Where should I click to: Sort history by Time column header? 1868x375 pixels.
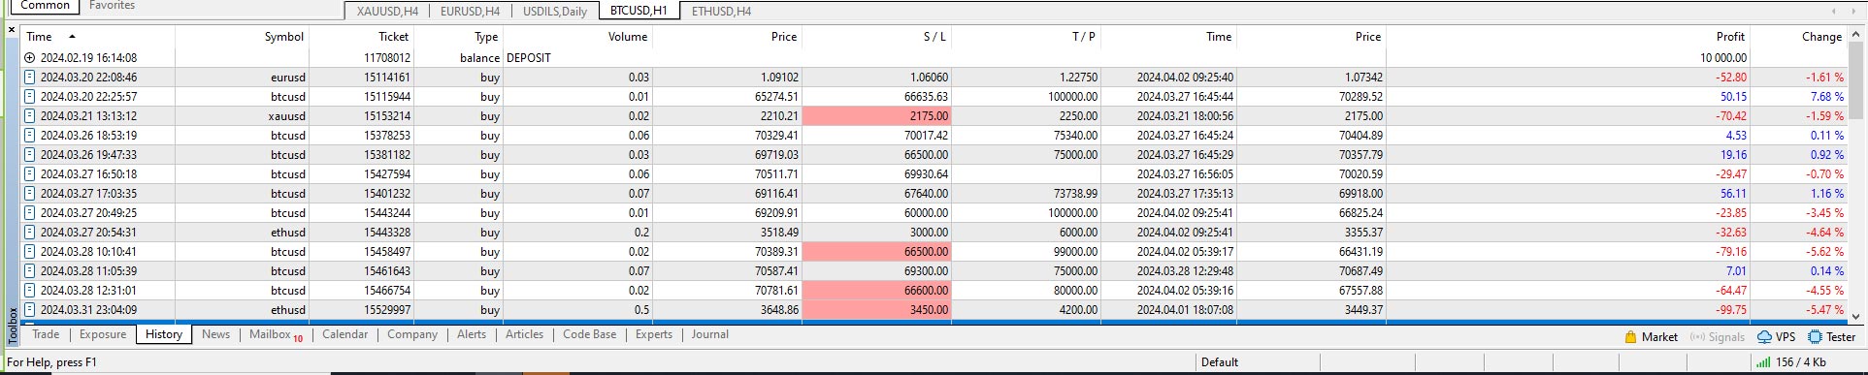click(40, 37)
